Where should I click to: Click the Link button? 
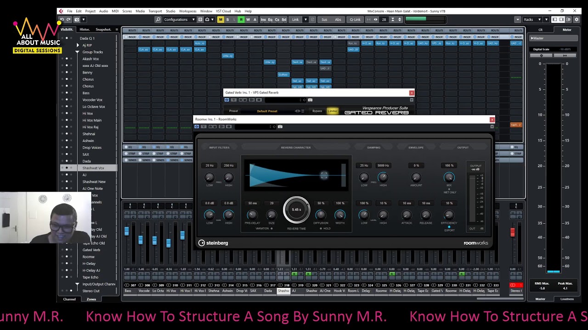[295, 19]
